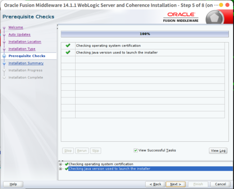Return to the Auto Updates step

tap(19, 34)
